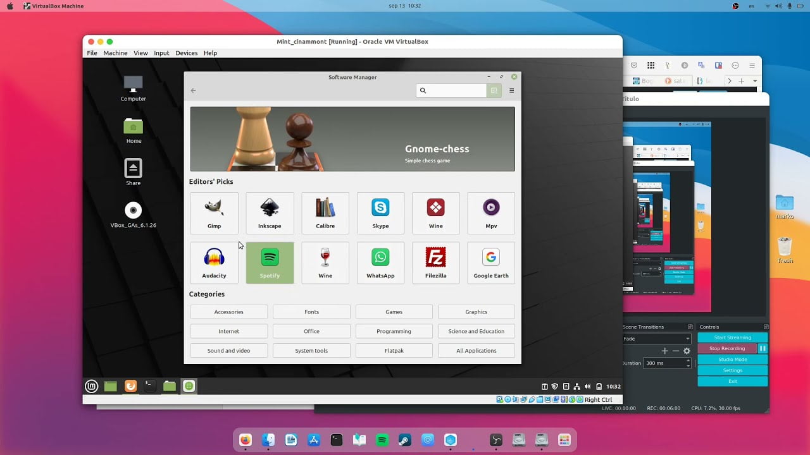The height and width of the screenshot is (455, 810).
Task: Open Spotify from the macOS Dock
Action: tap(382, 440)
